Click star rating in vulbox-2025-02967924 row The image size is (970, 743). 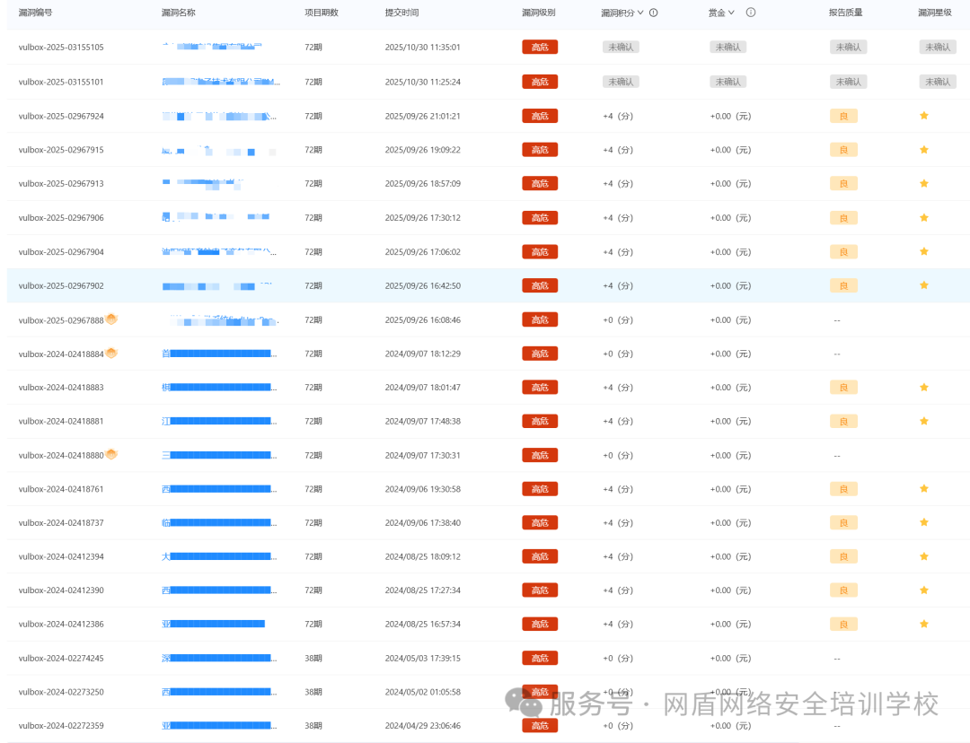click(x=924, y=116)
